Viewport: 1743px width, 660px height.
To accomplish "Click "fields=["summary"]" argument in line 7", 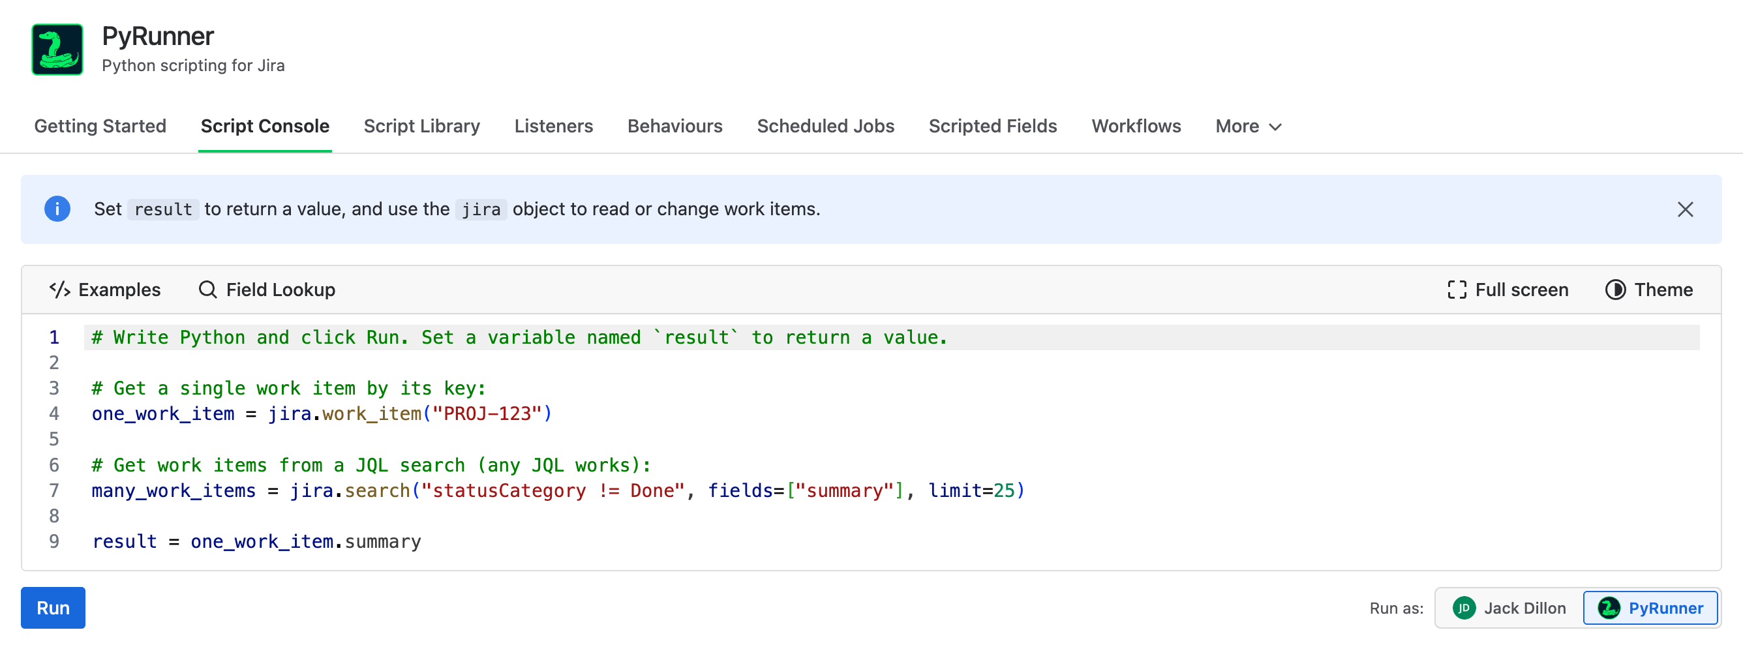I will click(x=806, y=490).
